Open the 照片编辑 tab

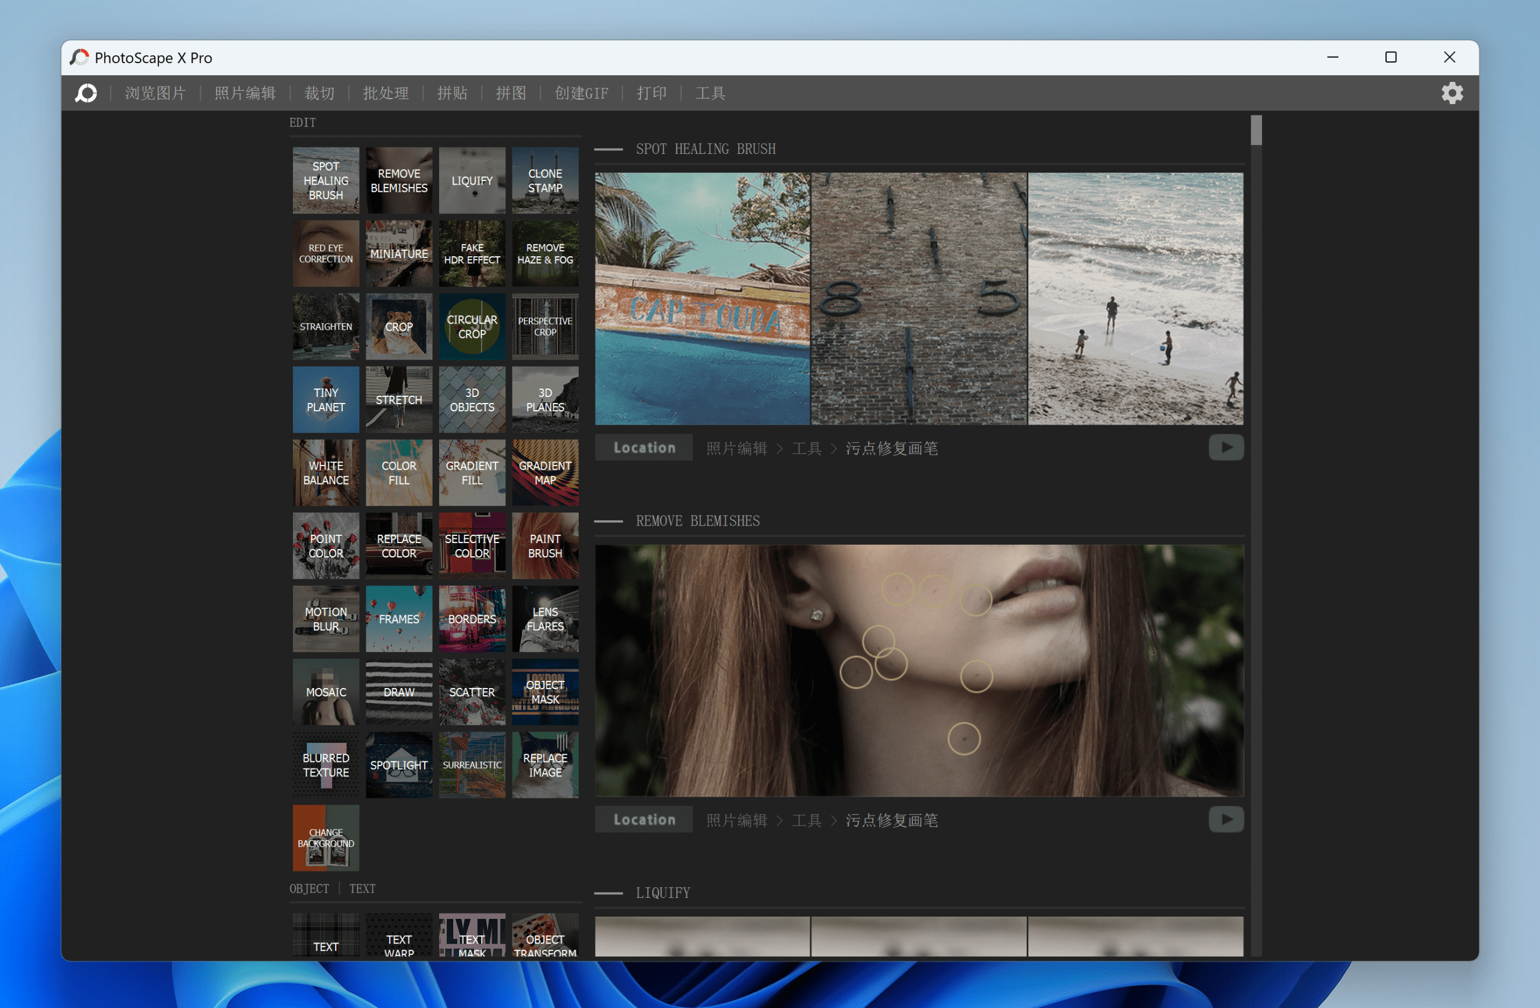point(245,93)
